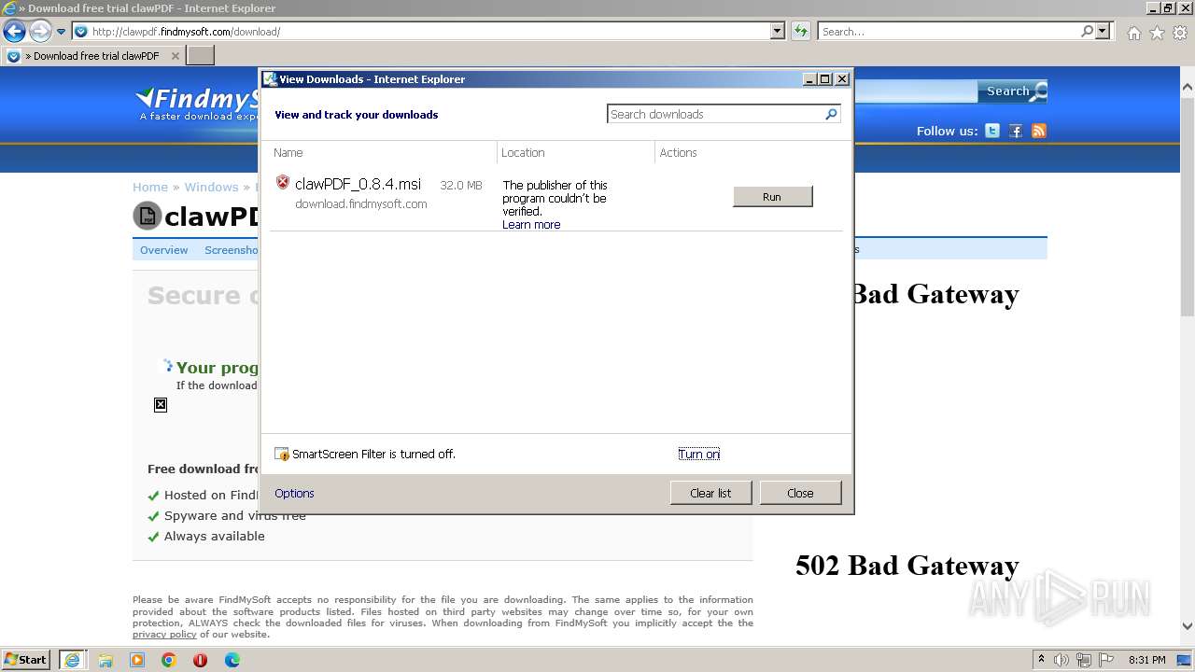Screen dimensions: 1195x672
Task: Open the search provider dropdown
Action: [x=1103, y=31]
